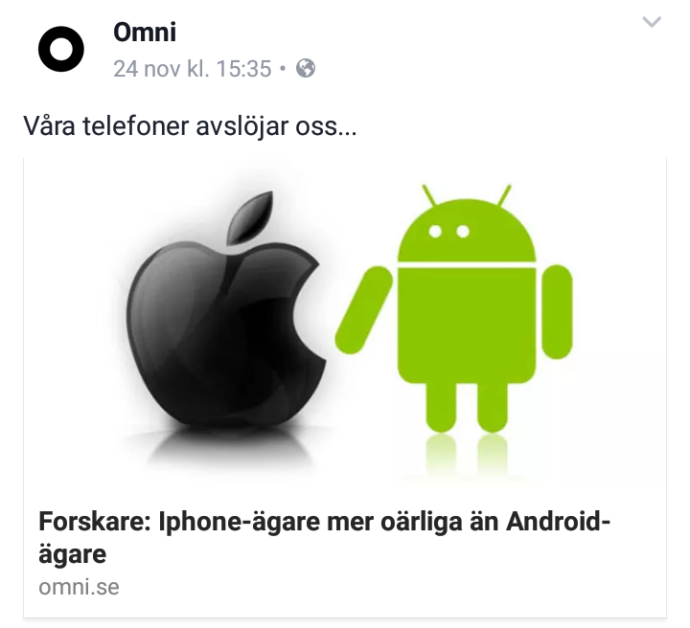
Task: Select the text Våra telefoner avslöjar oss...
Action: (x=190, y=126)
